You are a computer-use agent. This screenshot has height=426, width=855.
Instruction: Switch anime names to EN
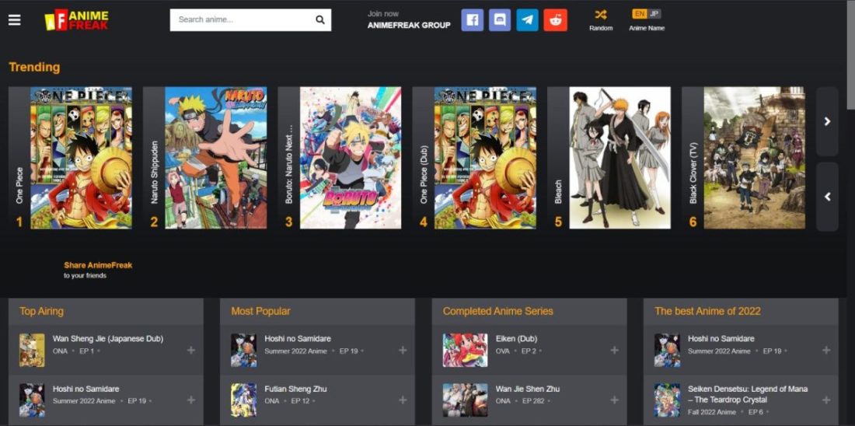pyautogui.click(x=639, y=14)
